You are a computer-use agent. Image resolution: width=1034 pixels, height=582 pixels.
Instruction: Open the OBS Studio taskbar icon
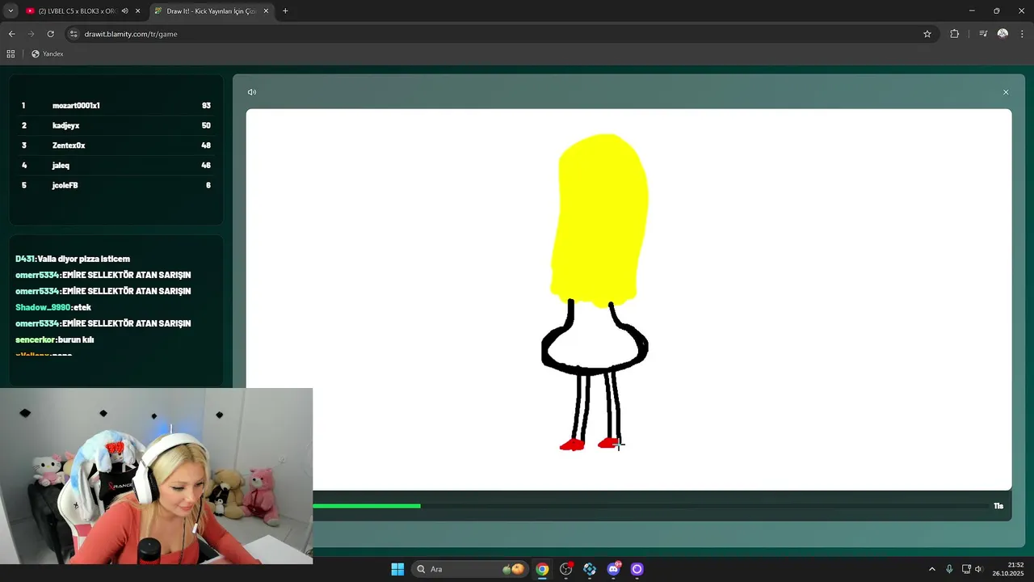pos(566,569)
